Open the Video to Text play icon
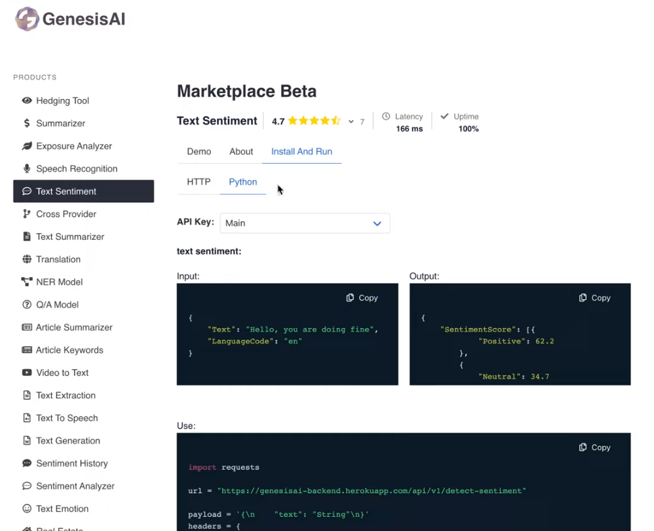The height and width of the screenshot is (531, 654). tap(27, 372)
